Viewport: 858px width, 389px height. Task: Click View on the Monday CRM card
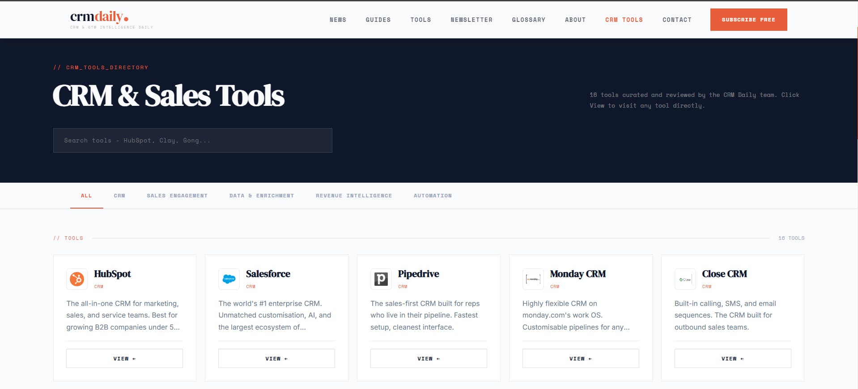click(581, 359)
